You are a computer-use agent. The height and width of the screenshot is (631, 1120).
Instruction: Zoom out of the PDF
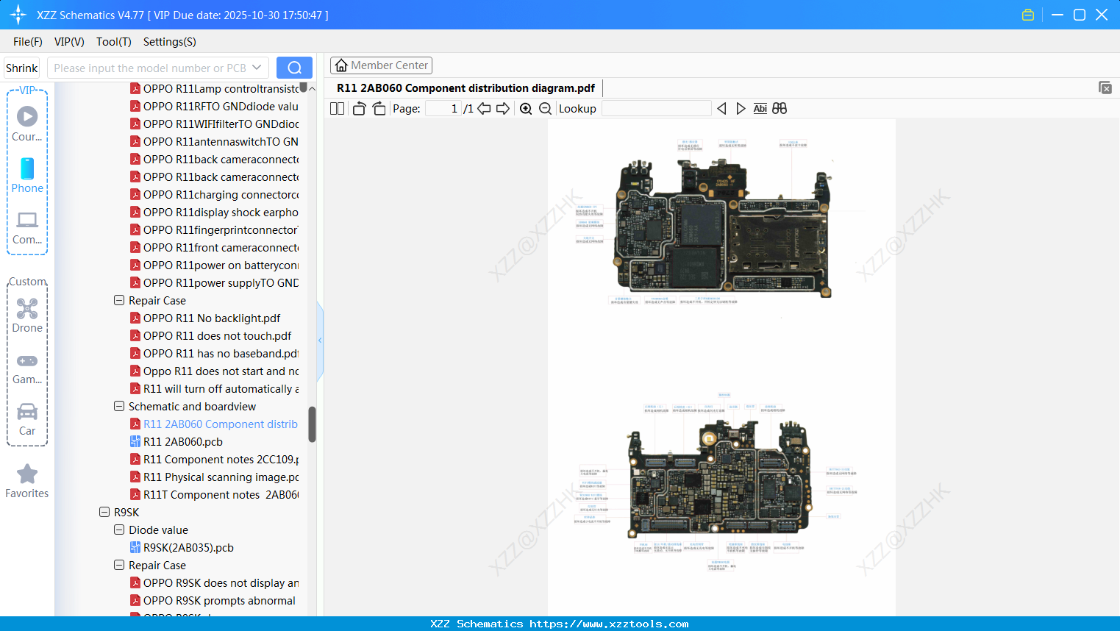pos(545,109)
